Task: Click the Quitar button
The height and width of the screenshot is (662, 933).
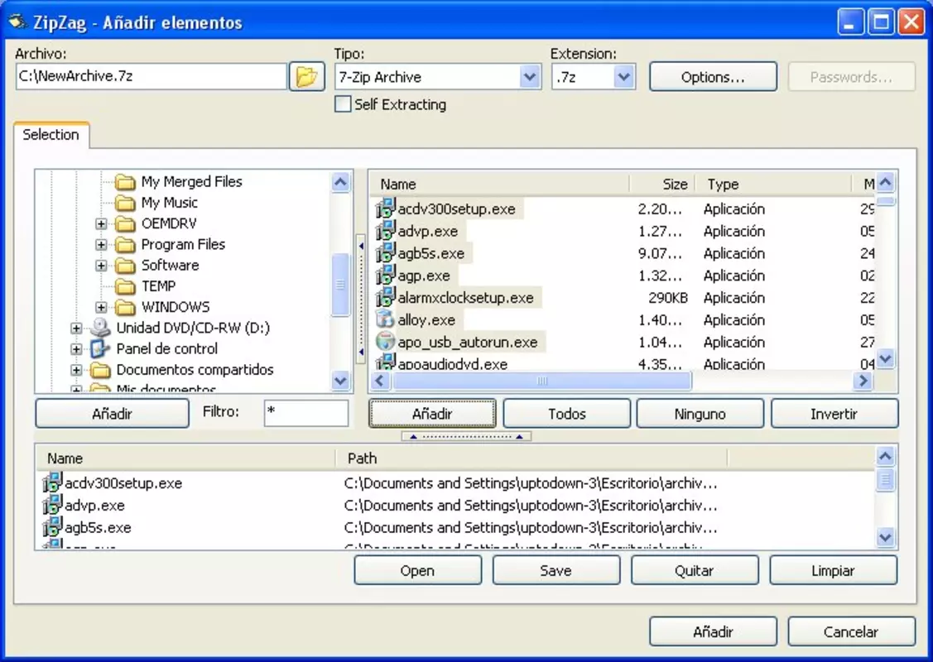Action: click(695, 570)
